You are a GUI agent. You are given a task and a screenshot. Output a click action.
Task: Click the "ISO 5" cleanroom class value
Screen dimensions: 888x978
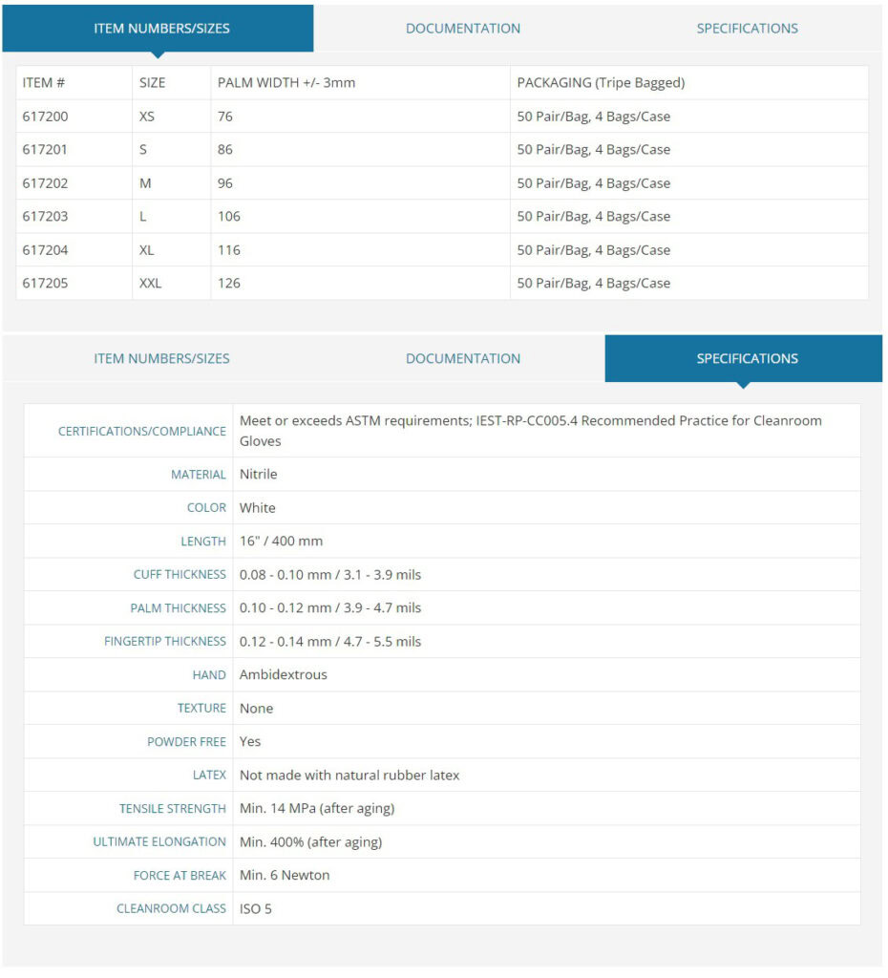(x=256, y=909)
